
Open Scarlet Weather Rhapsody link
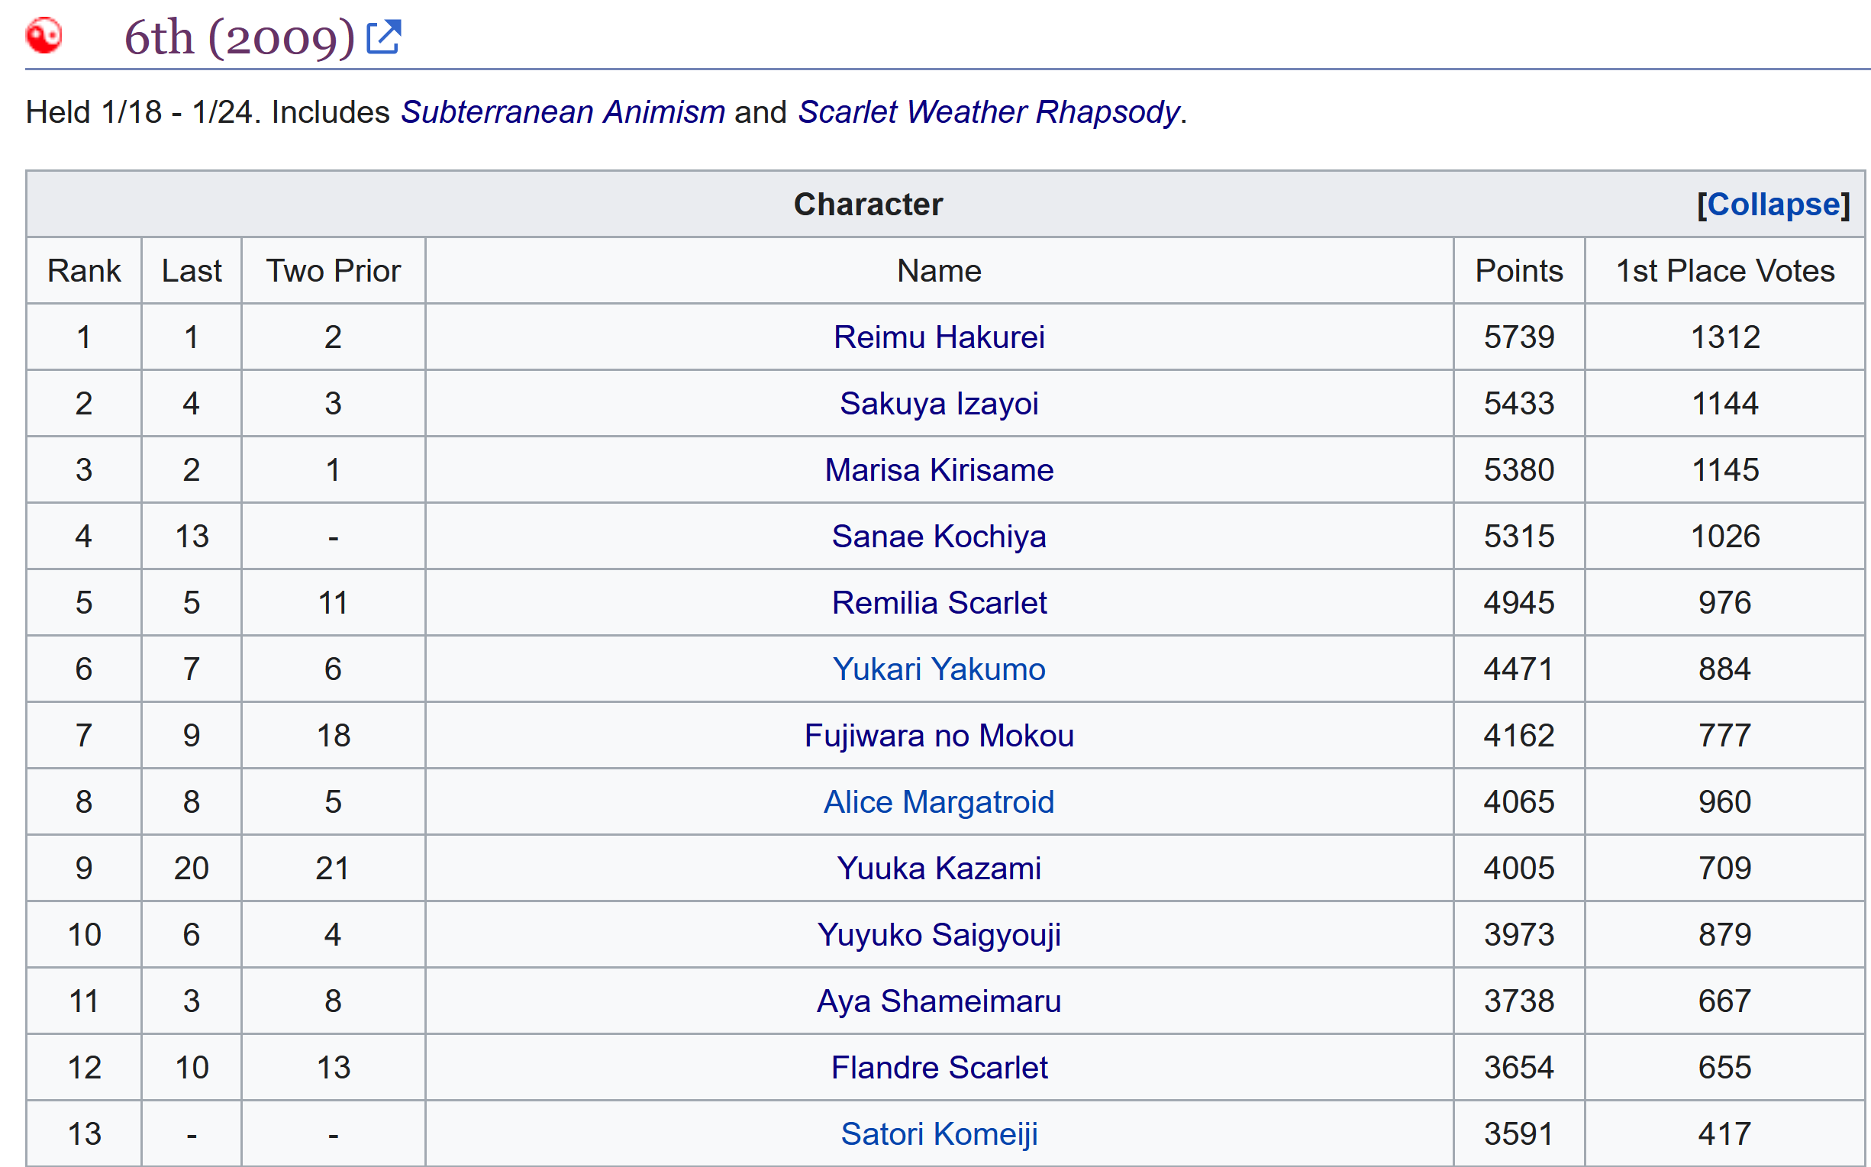pos(989,112)
